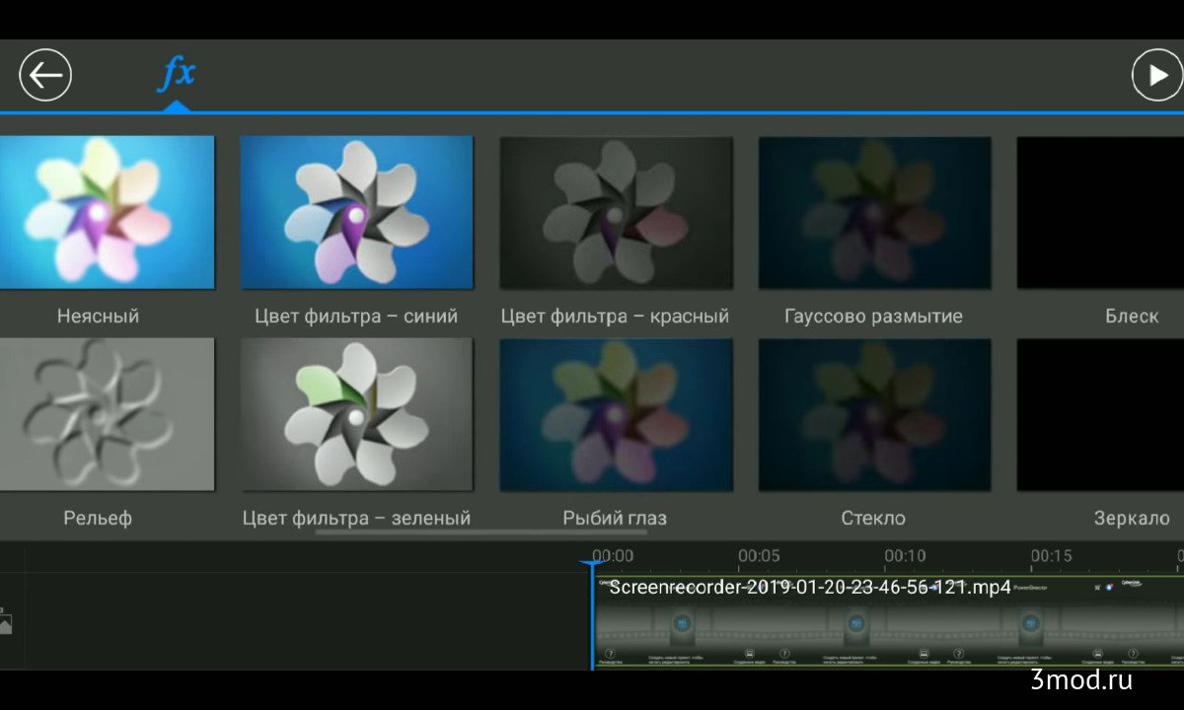Viewport: 1184px width, 710px height.
Task: Tap the media track icon at timeline left
Action: pos(6,623)
